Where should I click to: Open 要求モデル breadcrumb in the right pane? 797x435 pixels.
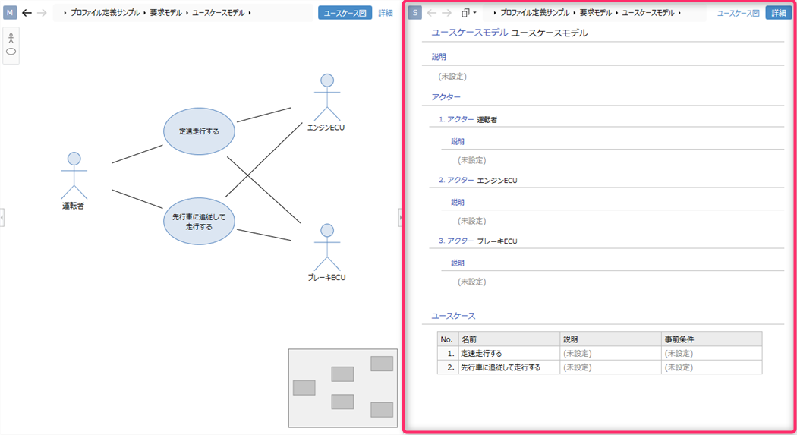596,13
